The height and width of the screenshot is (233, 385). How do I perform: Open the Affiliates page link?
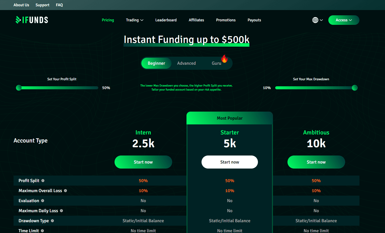point(196,20)
